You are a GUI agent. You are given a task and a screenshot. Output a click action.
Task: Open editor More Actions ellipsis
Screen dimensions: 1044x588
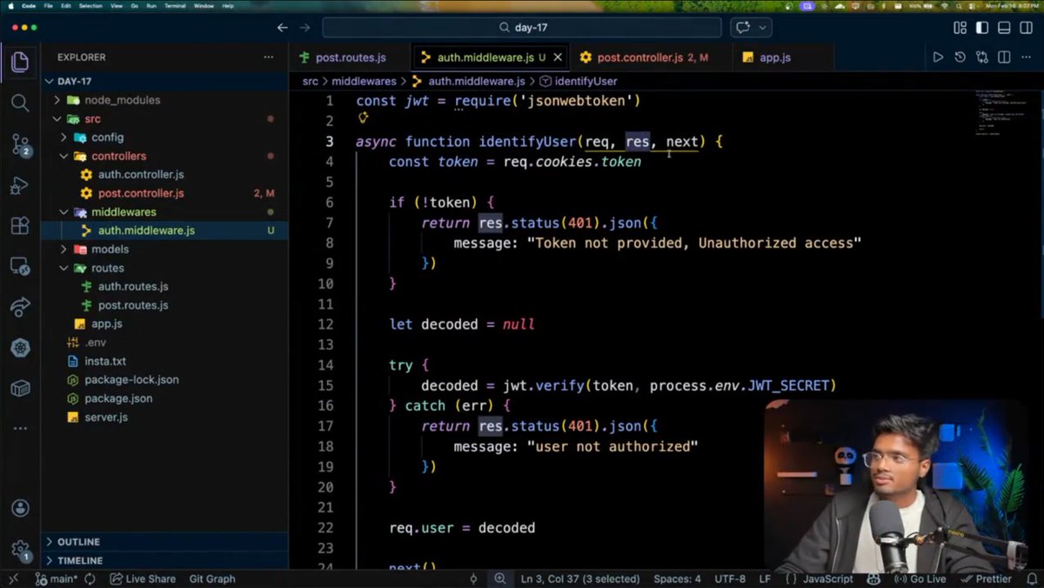[1026, 57]
